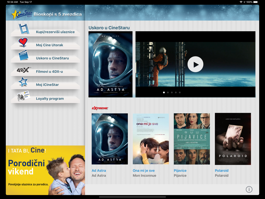Tap the blue Pijavice title link
Viewport: 265px width, 199px height.
[x=180, y=171]
